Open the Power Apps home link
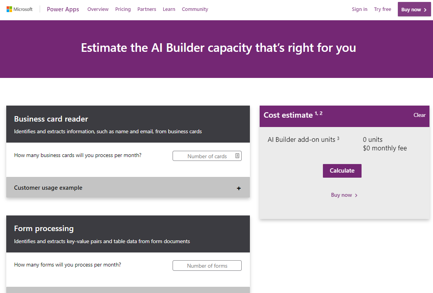This screenshot has width=433, height=293. (x=63, y=9)
